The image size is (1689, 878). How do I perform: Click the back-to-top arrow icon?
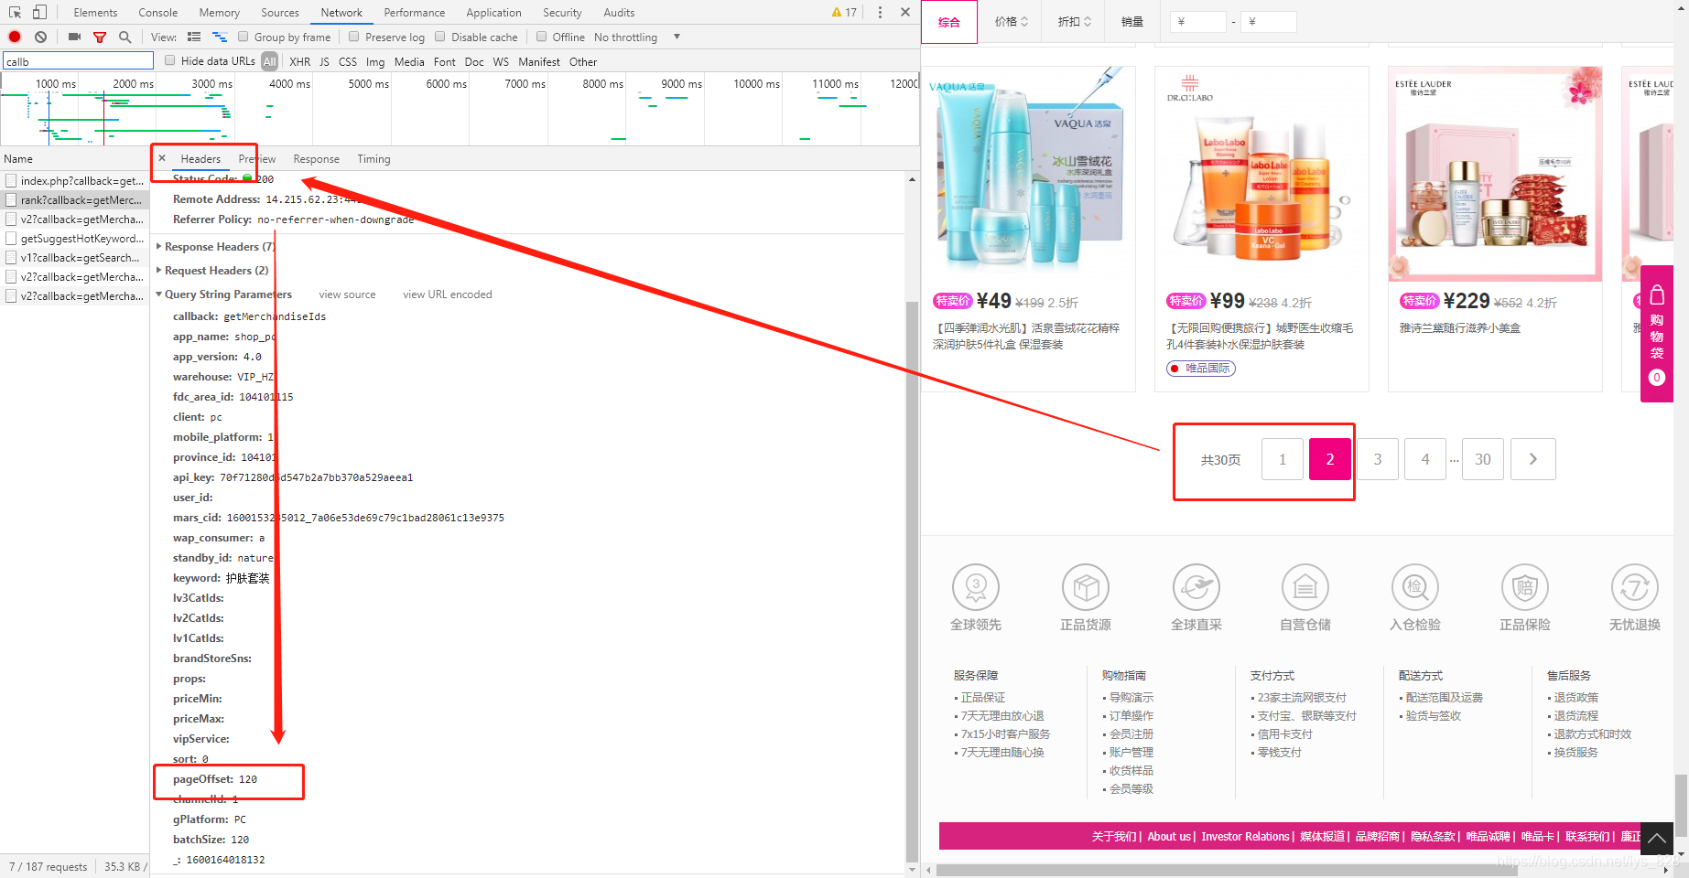pyautogui.click(x=1657, y=838)
